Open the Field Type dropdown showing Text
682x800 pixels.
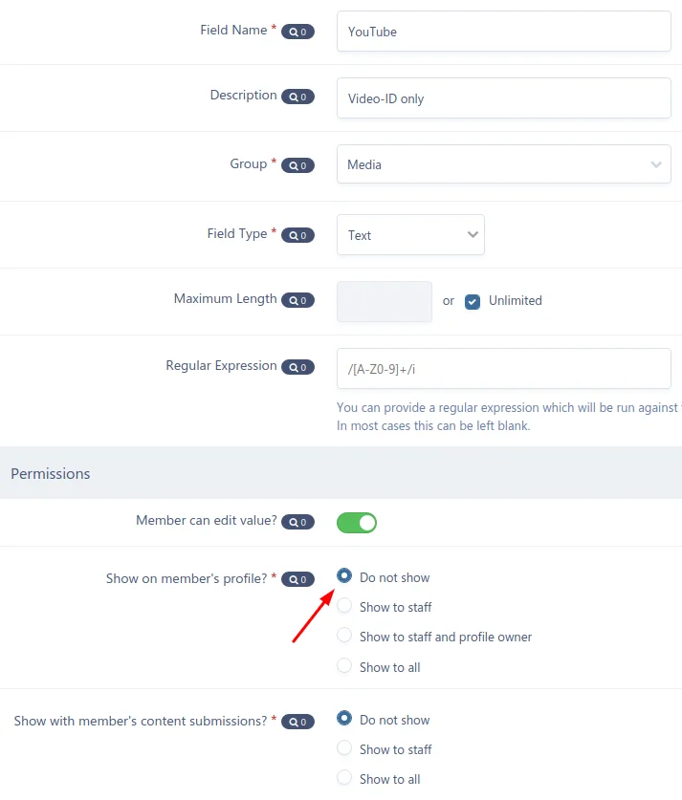(410, 235)
